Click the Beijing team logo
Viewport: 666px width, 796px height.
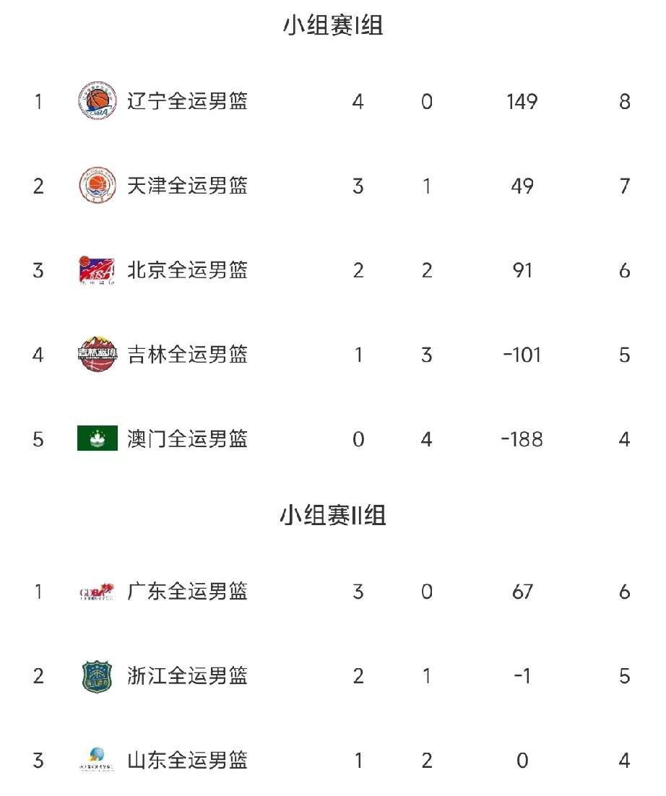pos(97,270)
